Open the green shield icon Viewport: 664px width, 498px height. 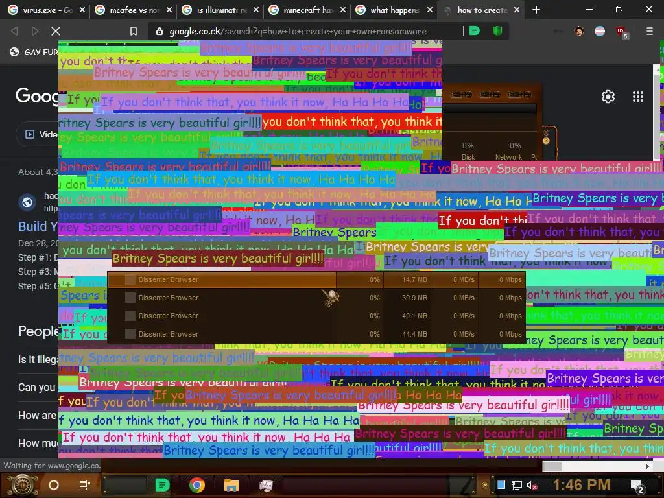[x=497, y=31]
